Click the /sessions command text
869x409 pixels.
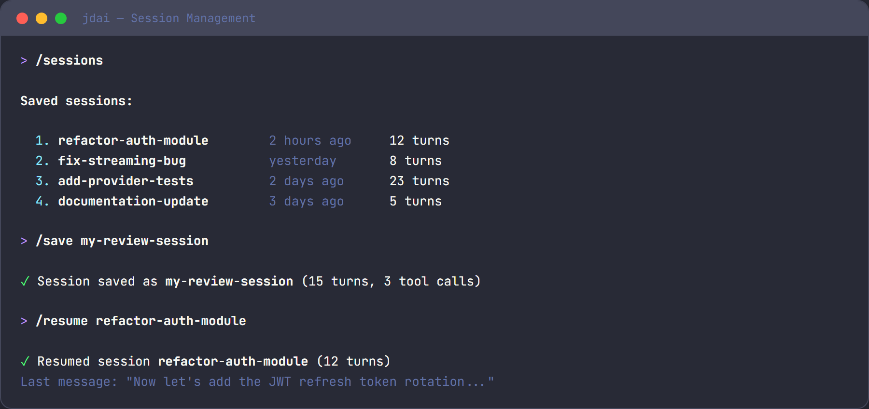tap(70, 61)
